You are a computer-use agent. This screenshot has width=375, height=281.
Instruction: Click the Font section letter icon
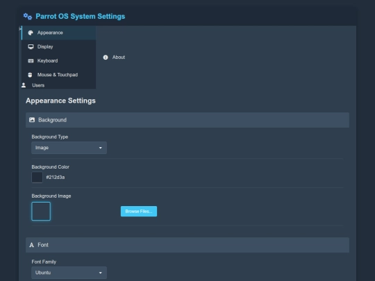(x=31, y=245)
